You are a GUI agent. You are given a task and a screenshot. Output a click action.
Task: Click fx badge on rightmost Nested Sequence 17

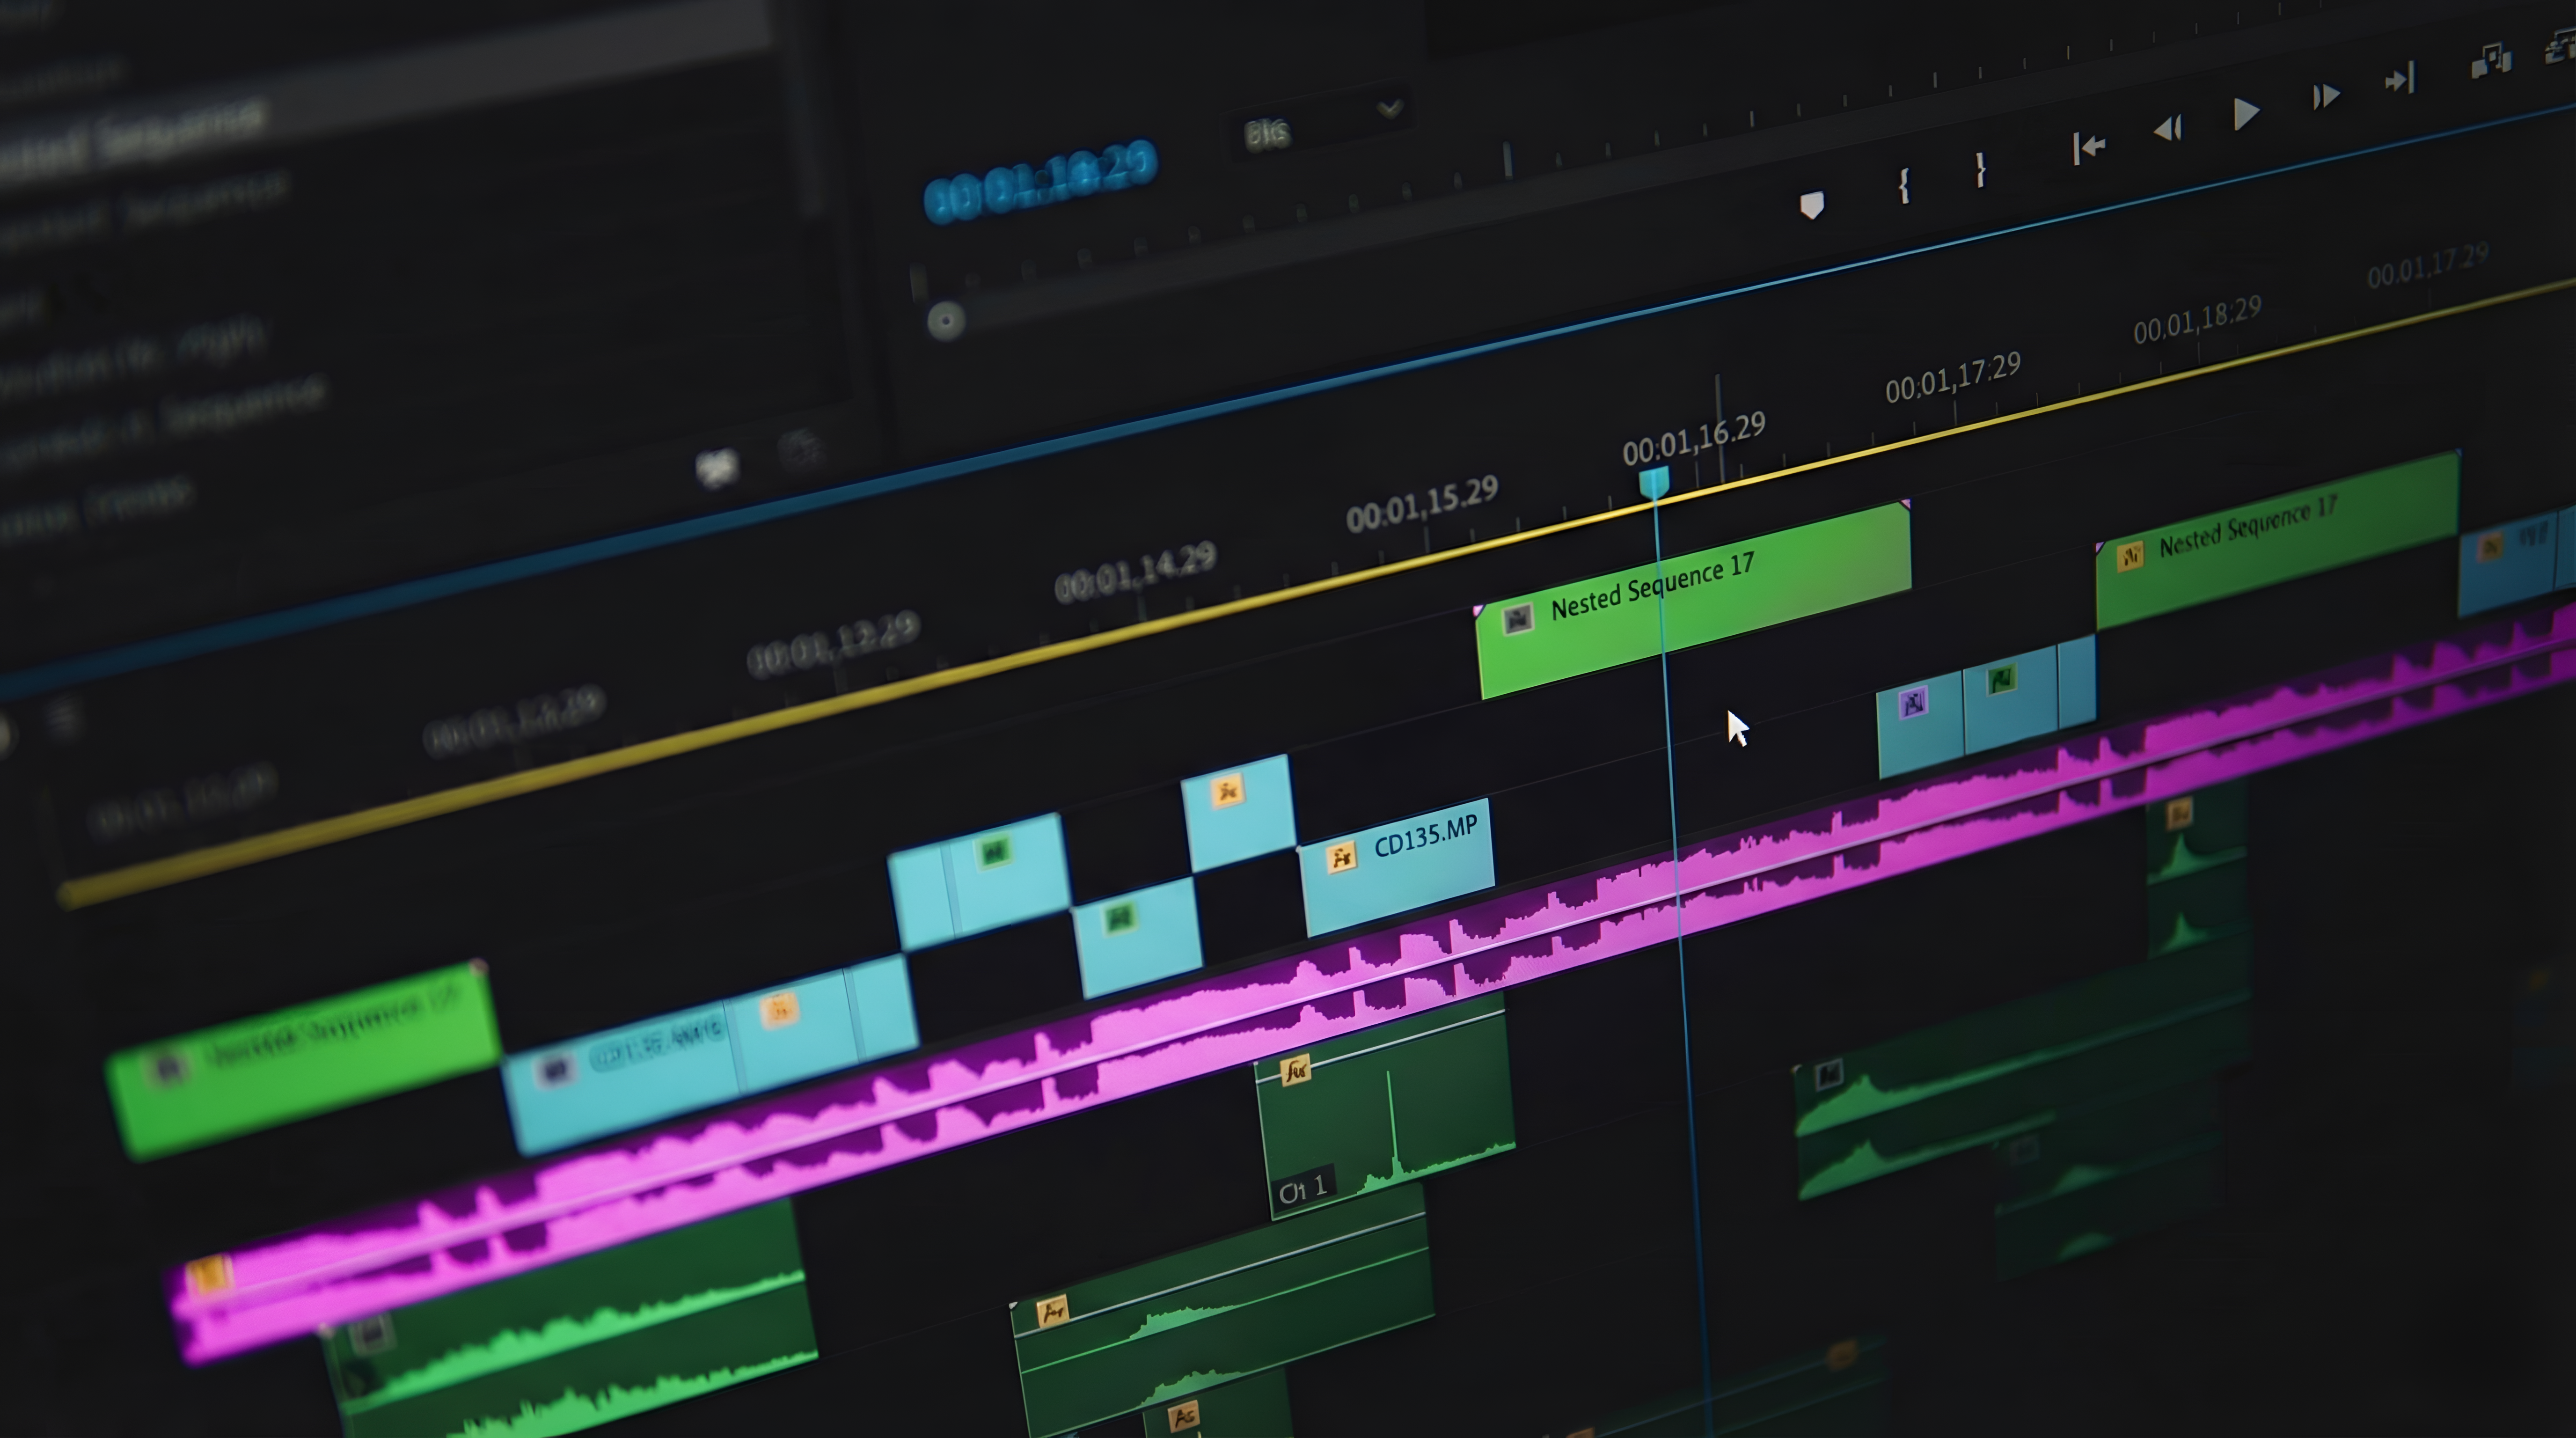[2130, 556]
